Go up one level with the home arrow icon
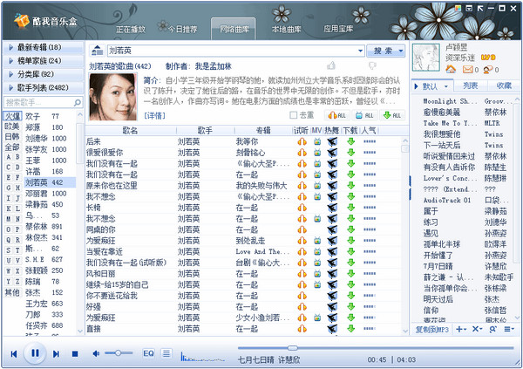Screen dimensions: 523x369 click(x=97, y=51)
